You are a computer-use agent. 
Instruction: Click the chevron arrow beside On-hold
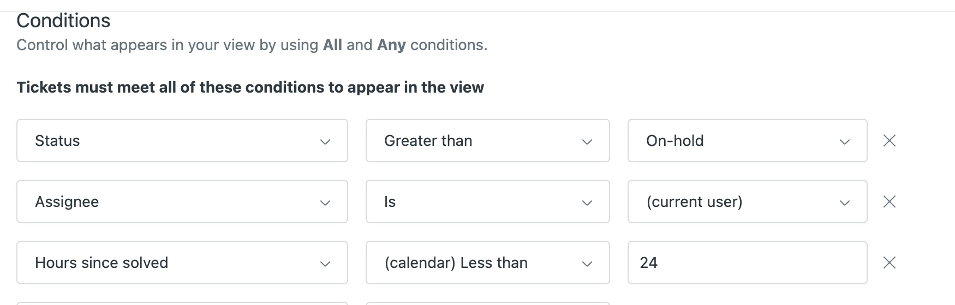(x=845, y=142)
